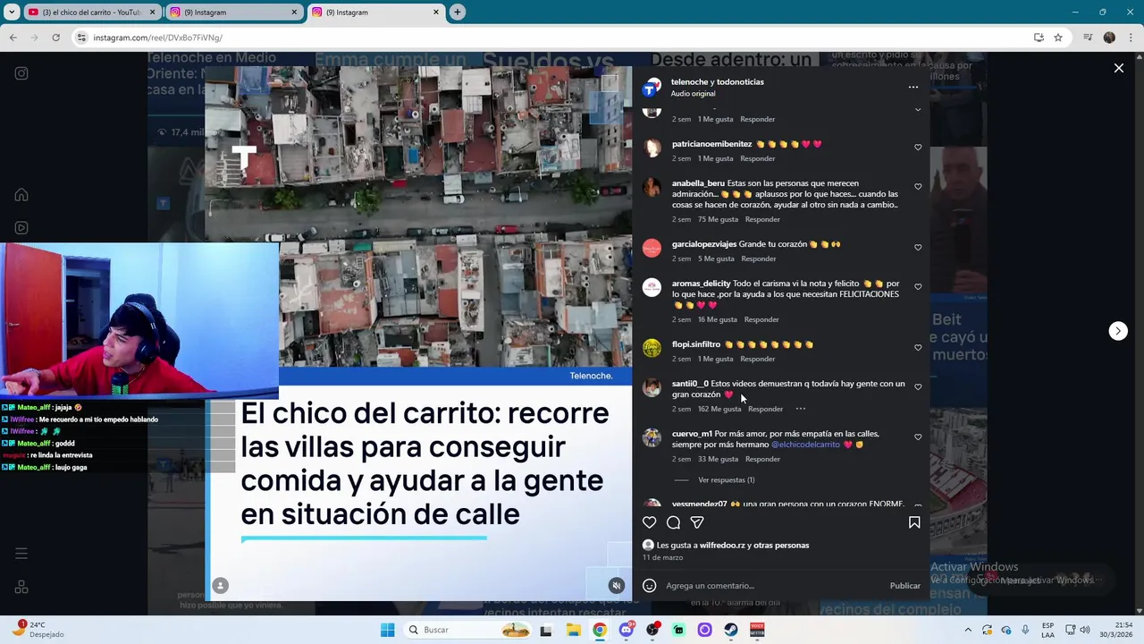The height and width of the screenshot is (644, 1144).
Task: Like garcialopezviajes's comment
Action: 918,248
